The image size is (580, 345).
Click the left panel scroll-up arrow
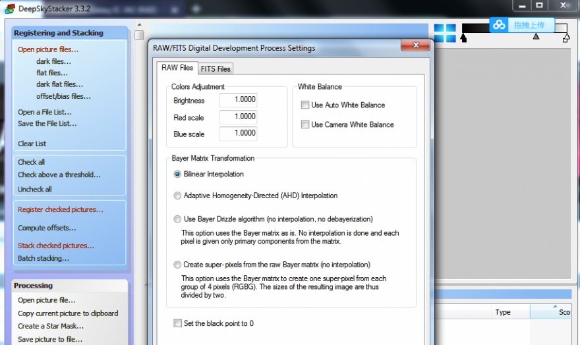point(139,35)
